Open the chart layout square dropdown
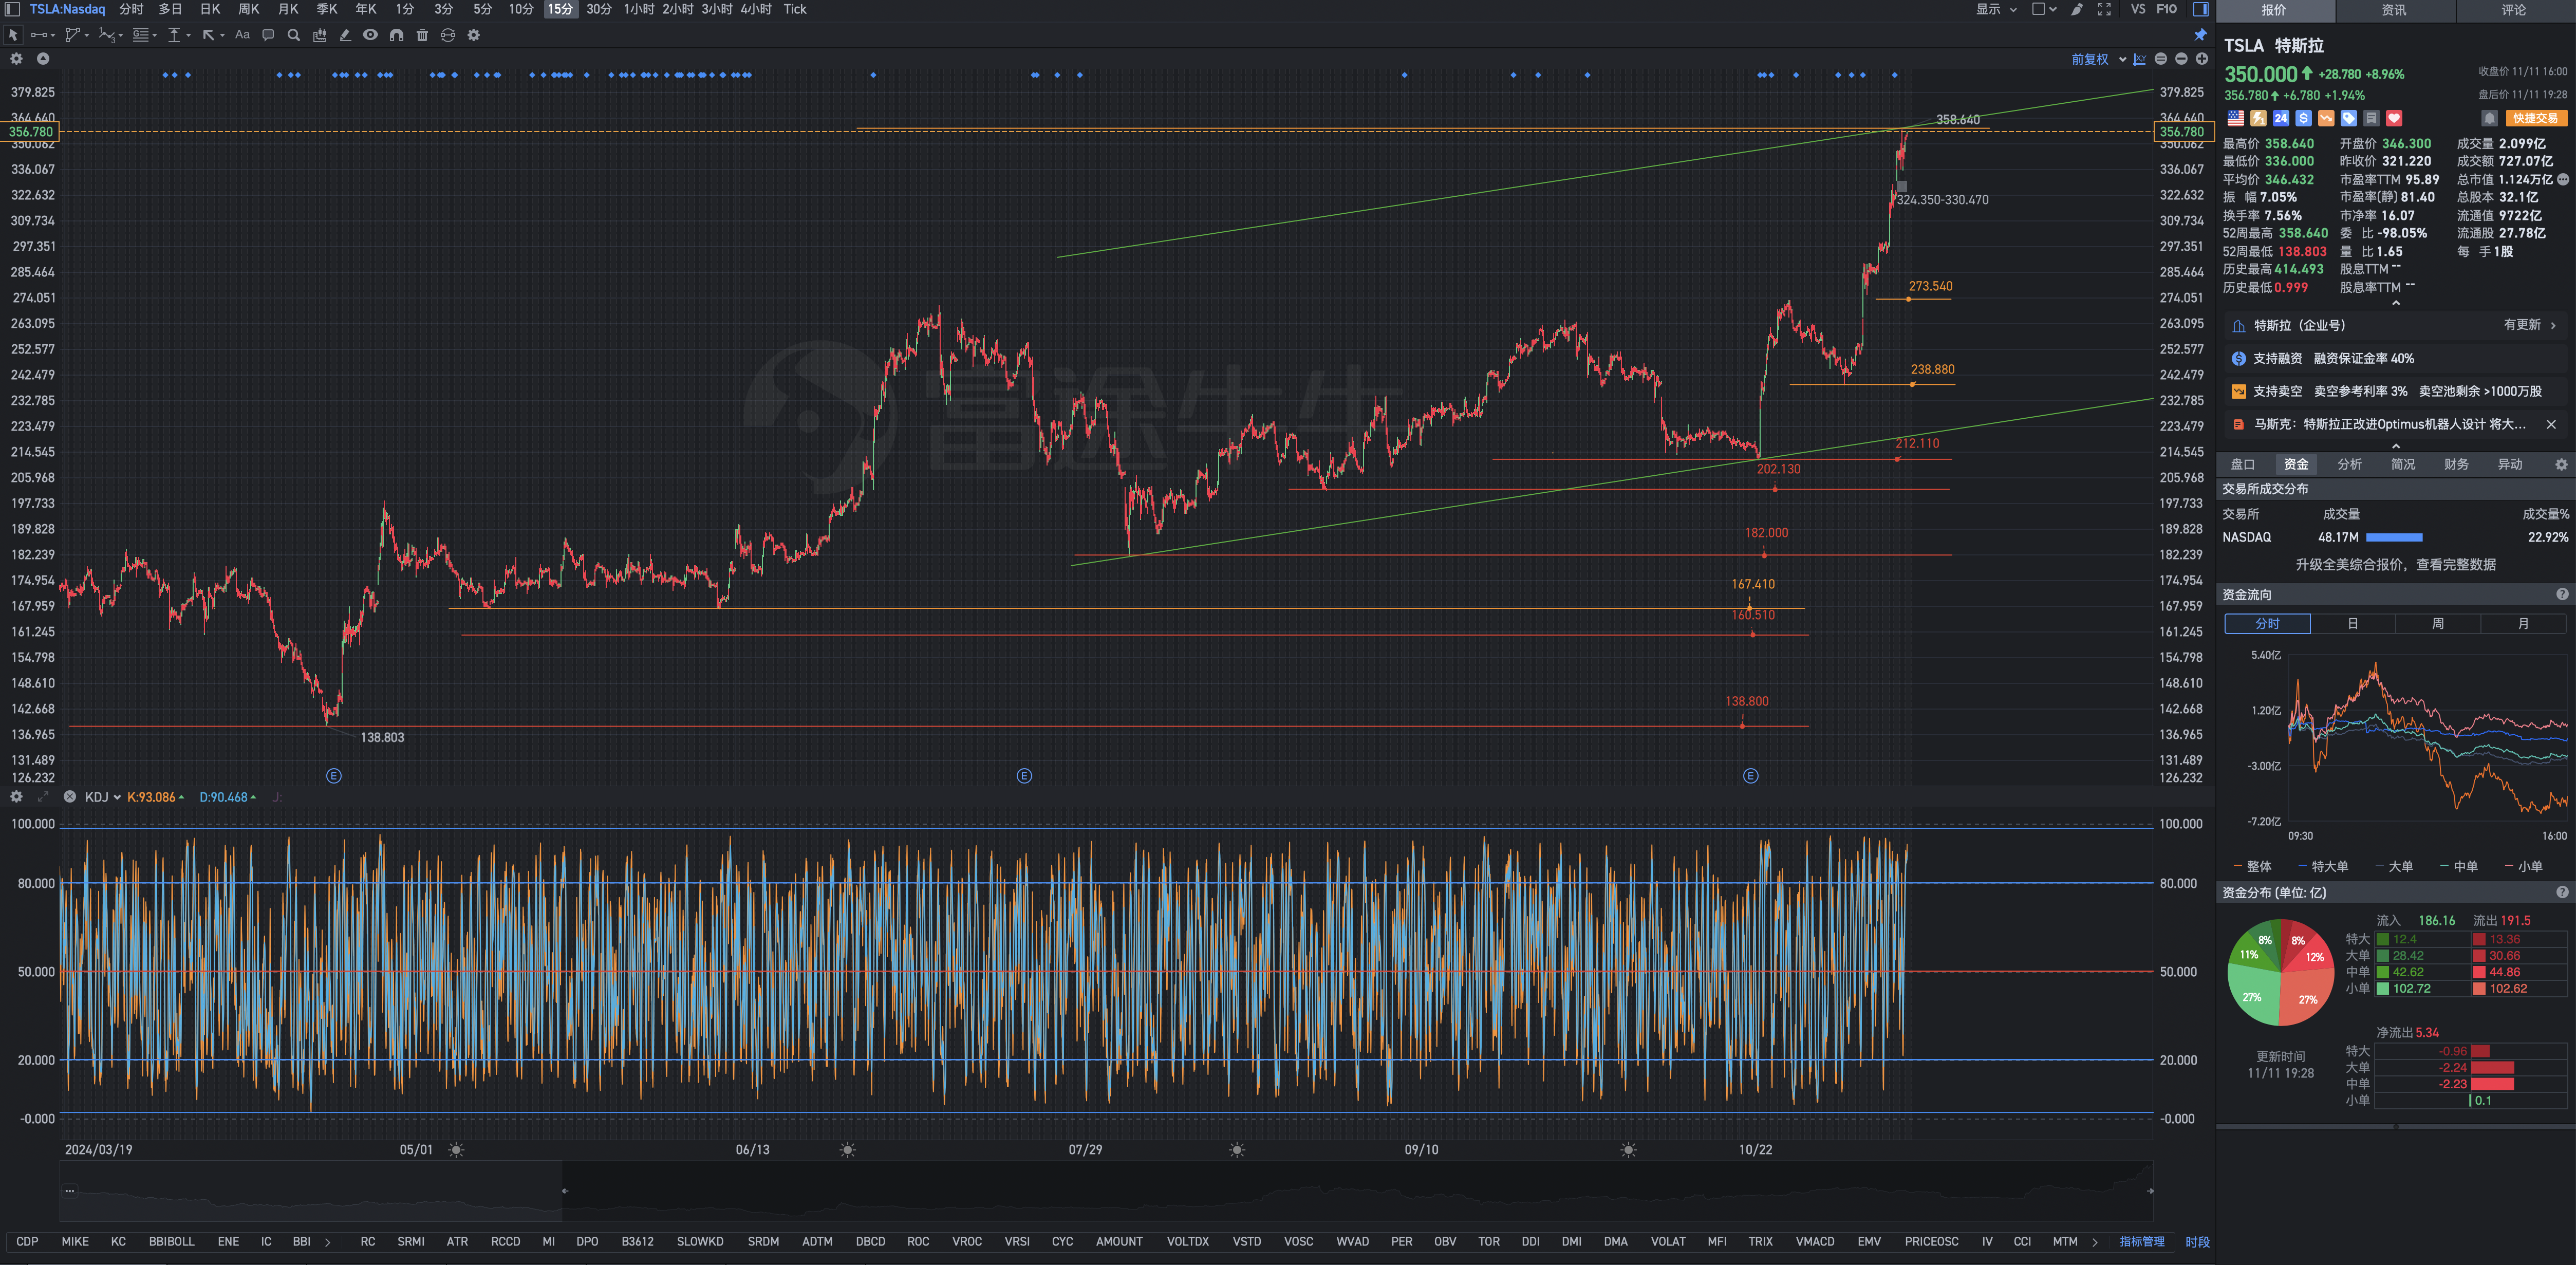 2044,9
